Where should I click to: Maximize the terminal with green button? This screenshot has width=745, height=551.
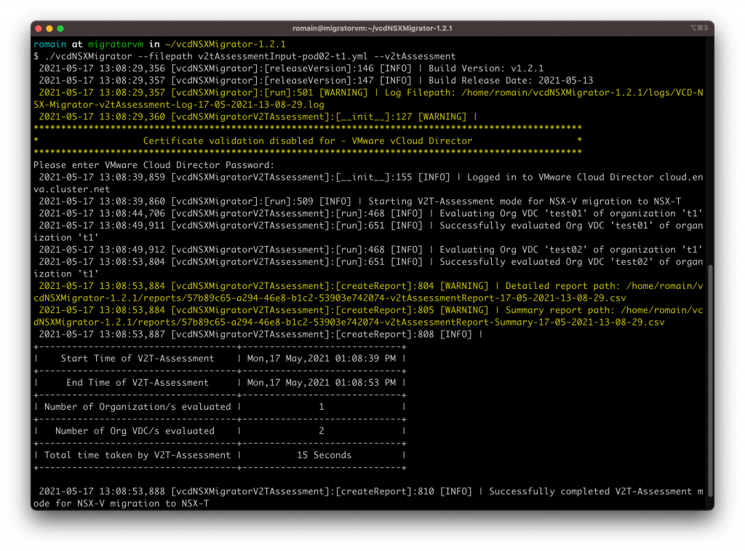[60, 28]
